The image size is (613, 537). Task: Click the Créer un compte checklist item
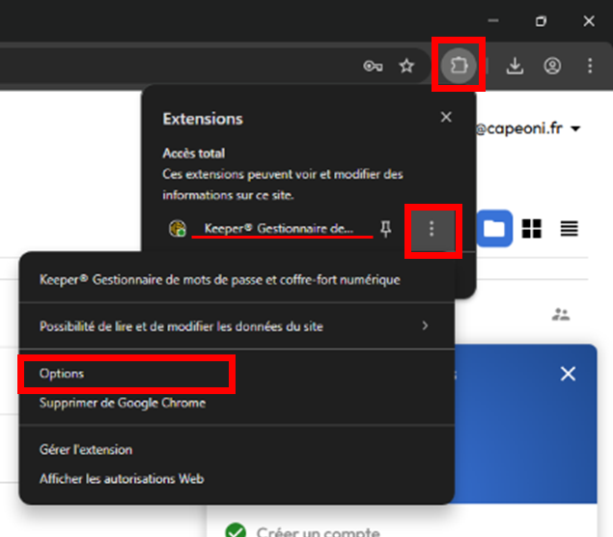pyautogui.click(x=318, y=532)
